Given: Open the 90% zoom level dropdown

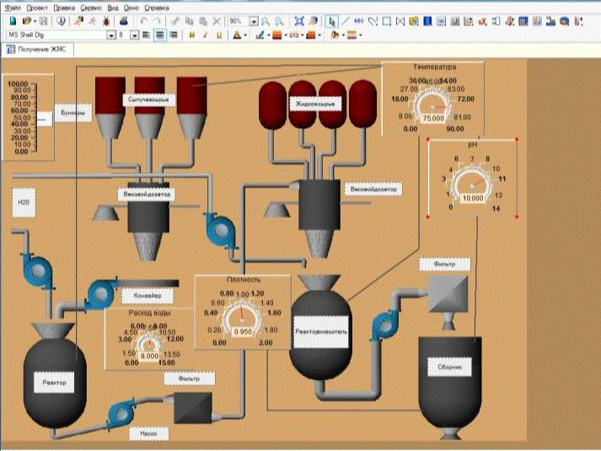Looking at the screenshot, I should 255,20.
